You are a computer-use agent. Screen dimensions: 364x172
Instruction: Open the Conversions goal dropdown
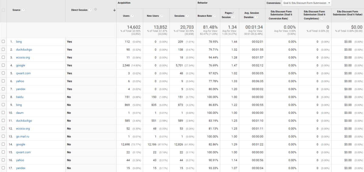click(306, 3)
